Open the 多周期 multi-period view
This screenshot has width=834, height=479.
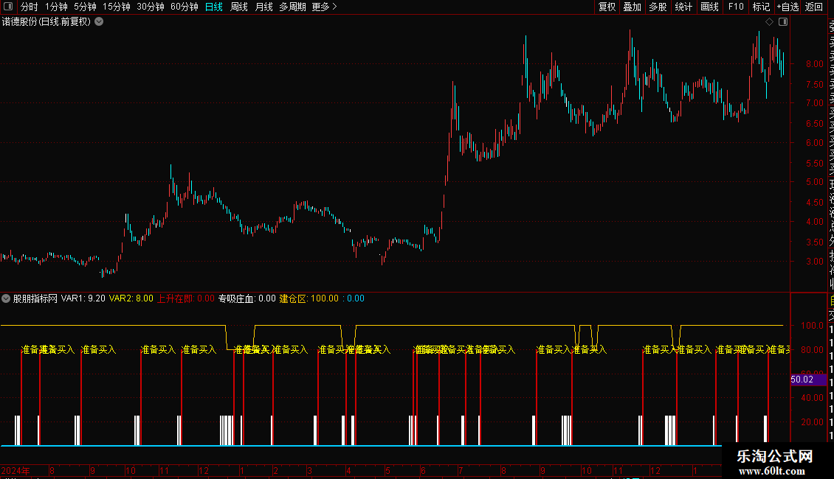click(292, 7)
